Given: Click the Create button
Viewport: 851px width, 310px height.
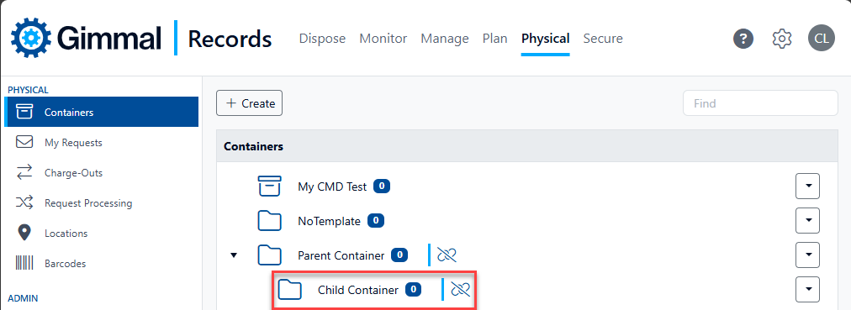Looking at the screenshot, I should 249,103.
